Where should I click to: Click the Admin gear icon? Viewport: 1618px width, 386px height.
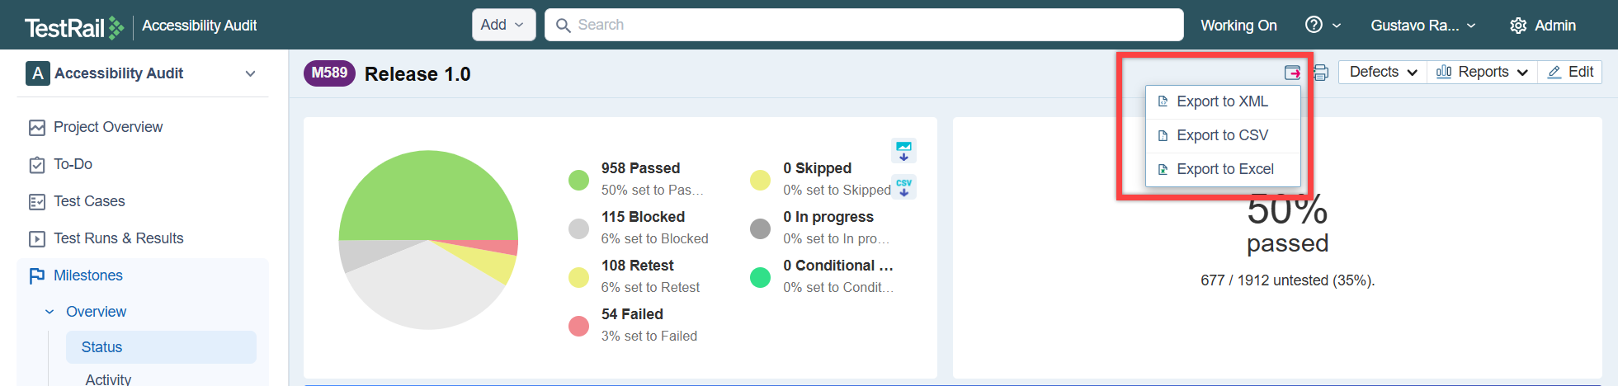[1518, 26]
